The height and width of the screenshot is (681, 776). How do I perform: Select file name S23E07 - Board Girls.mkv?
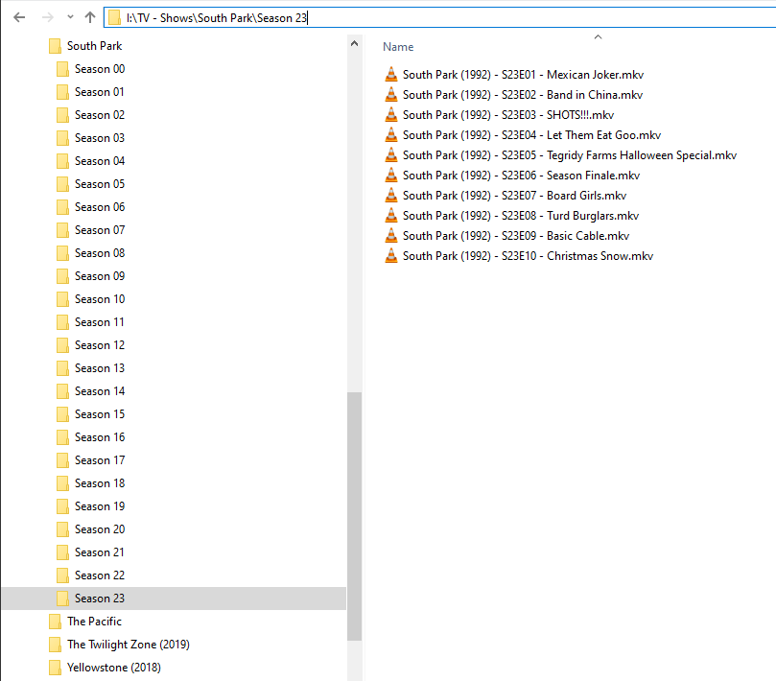point(515,196)
